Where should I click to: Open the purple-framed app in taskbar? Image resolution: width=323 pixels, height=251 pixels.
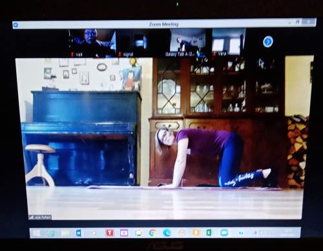(x=124, y=233)
